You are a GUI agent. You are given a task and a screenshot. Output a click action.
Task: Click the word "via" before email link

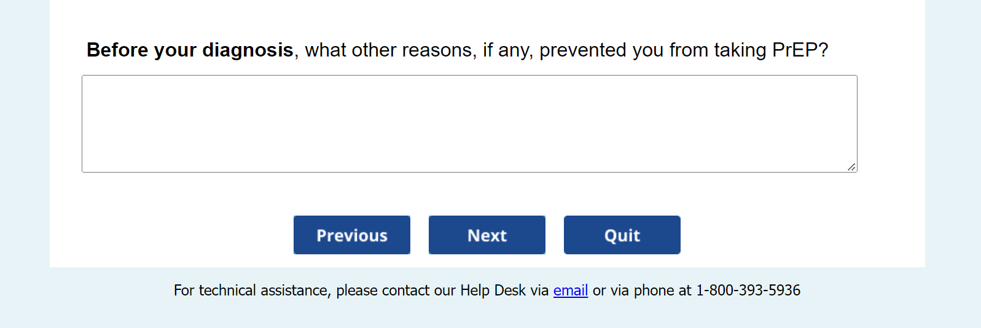[539, 291]
